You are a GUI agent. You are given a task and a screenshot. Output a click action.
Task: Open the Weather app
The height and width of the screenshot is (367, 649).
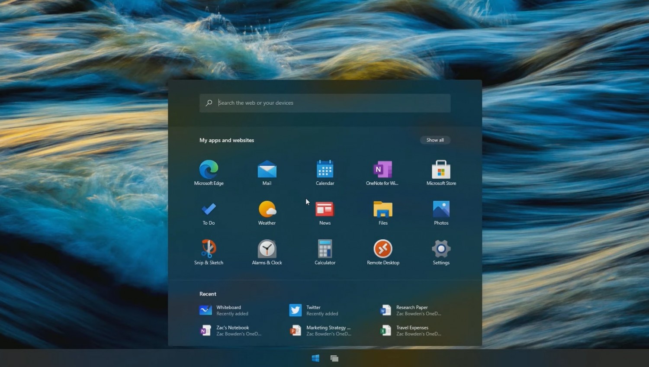pyautogui.click(x=267, y=212)
